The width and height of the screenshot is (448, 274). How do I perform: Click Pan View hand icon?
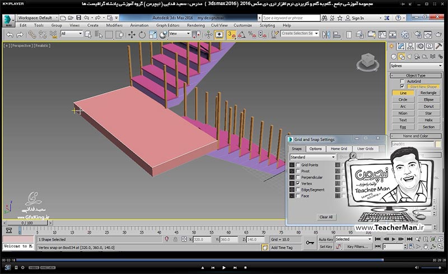(x=426, y=246)
